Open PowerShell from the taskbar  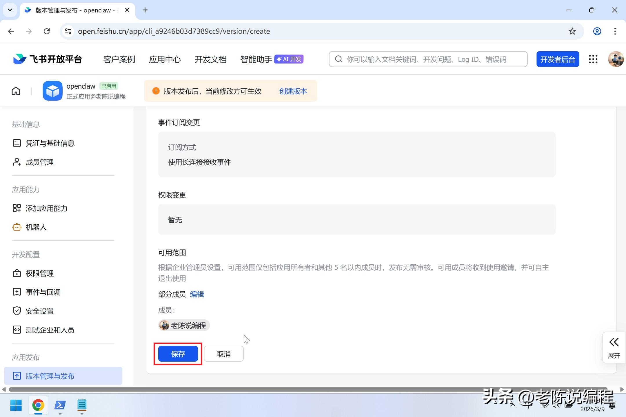click(60, 405)
